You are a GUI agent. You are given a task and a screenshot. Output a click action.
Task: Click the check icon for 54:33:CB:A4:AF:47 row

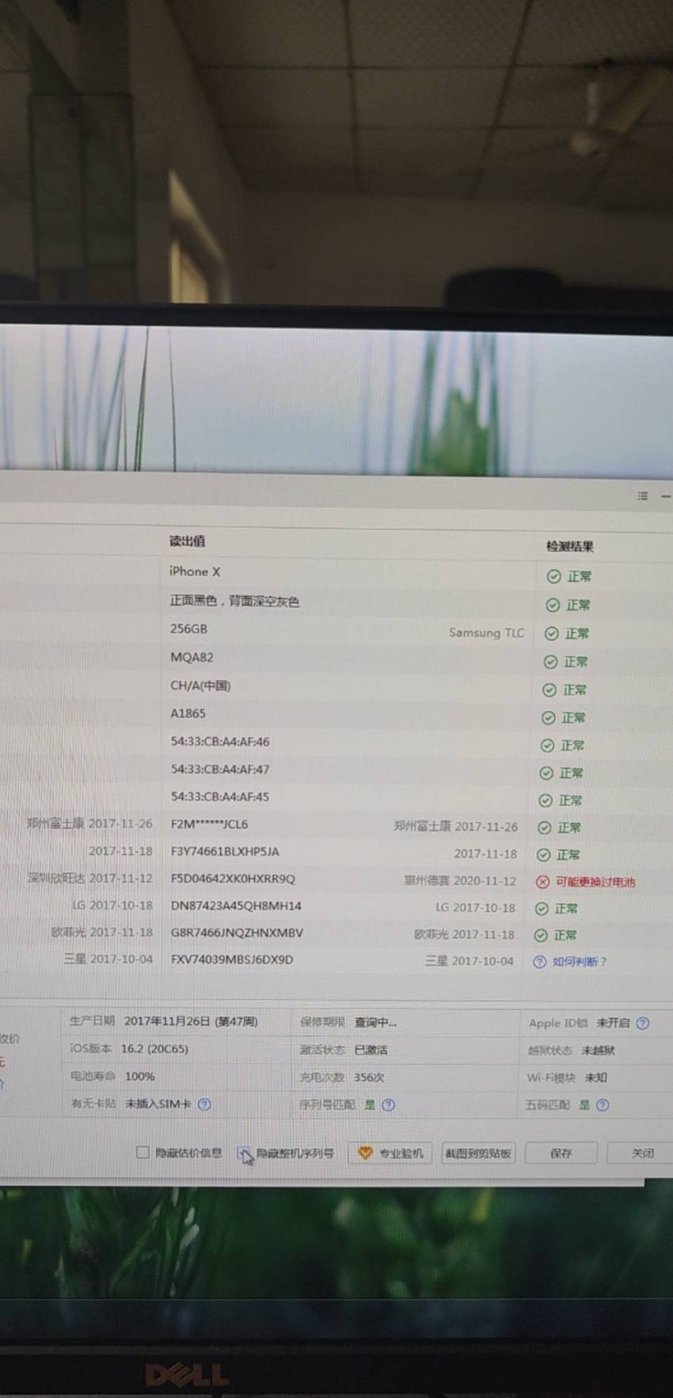pos(546,773)
